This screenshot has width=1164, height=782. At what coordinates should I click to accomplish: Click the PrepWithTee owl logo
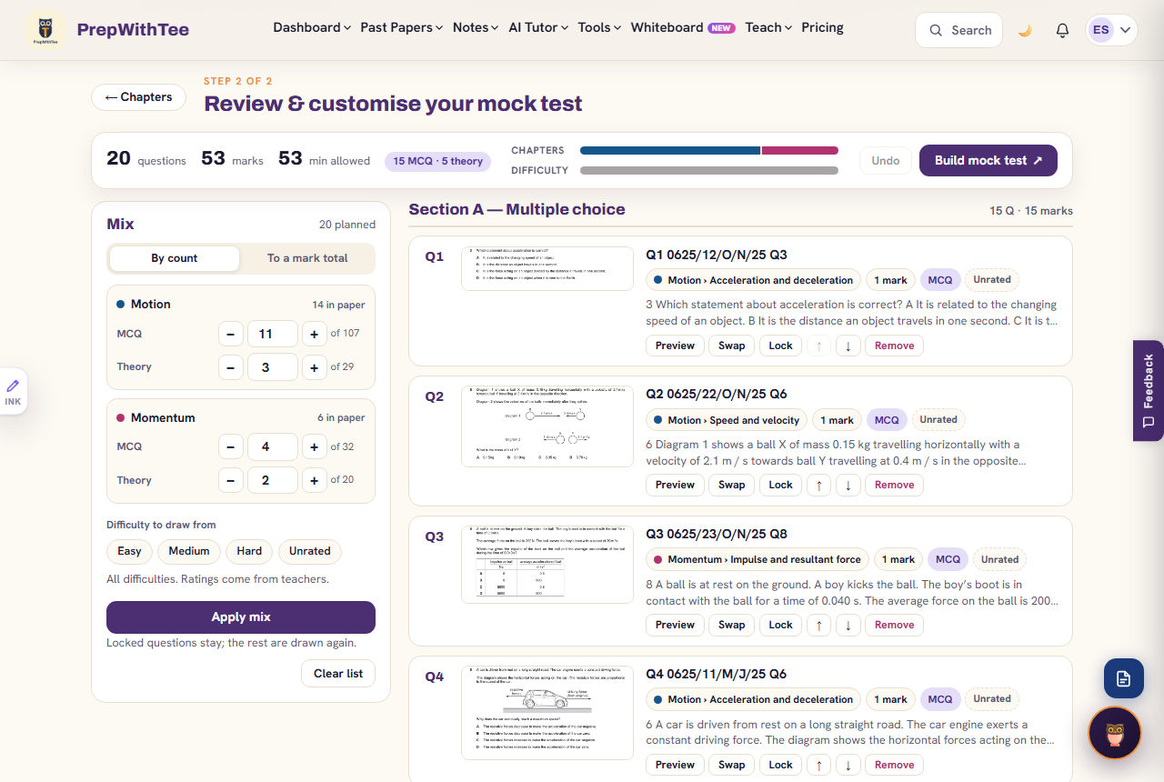[45, 30]
